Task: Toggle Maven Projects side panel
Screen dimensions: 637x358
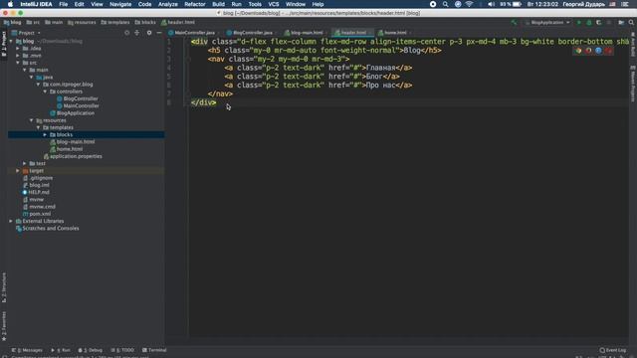Action: point(633,84)
